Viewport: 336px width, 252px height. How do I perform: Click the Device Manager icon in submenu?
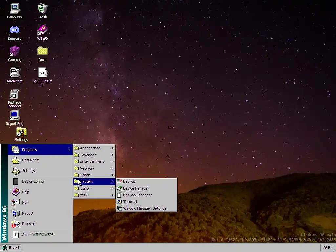click(120, 188)
